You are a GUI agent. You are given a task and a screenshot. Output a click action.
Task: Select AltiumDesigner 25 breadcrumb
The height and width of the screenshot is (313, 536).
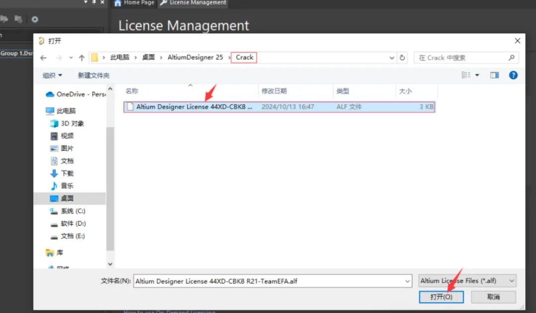click(195, 58)
